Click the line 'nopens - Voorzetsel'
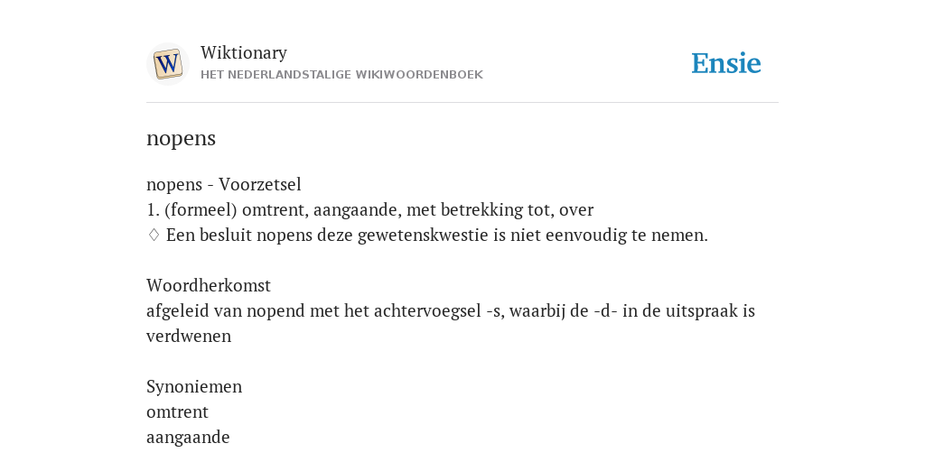Screen dimensions: 925x462 point(224,184)
